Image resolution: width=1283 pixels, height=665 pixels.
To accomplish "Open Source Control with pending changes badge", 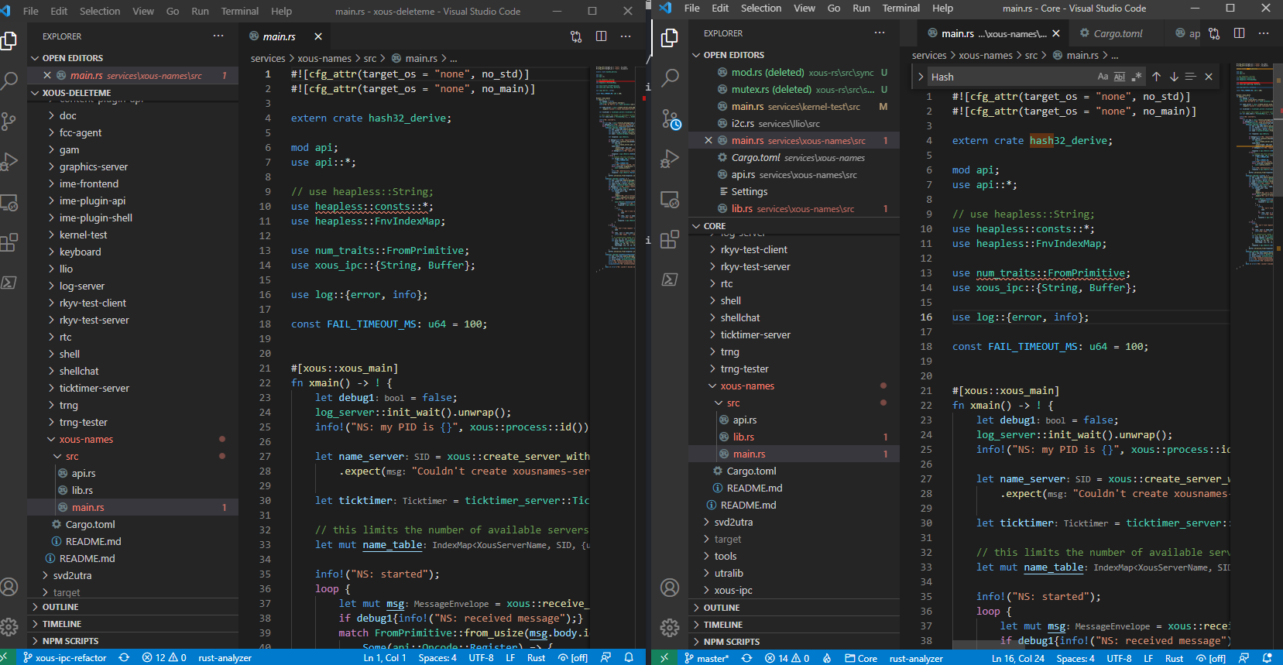I will click(671, 120).
